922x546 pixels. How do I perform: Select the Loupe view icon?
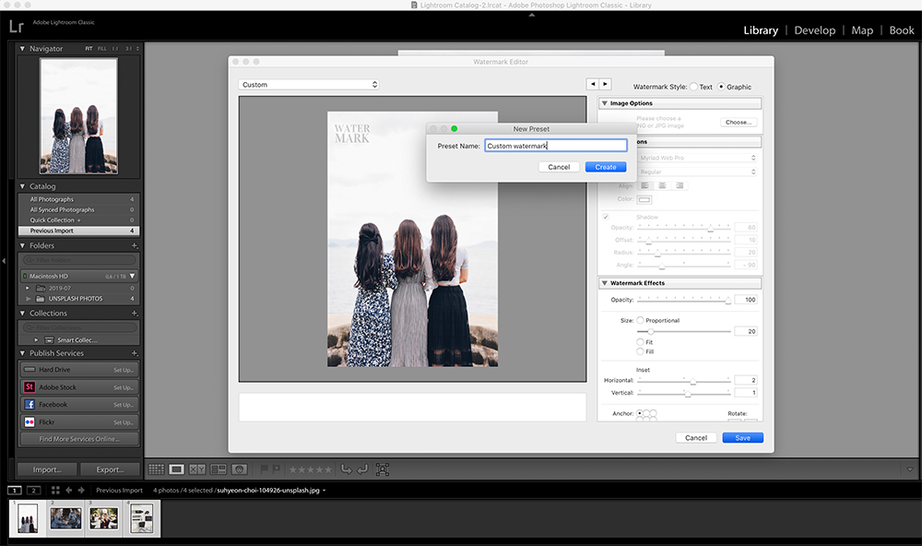(x=175, y=469)
